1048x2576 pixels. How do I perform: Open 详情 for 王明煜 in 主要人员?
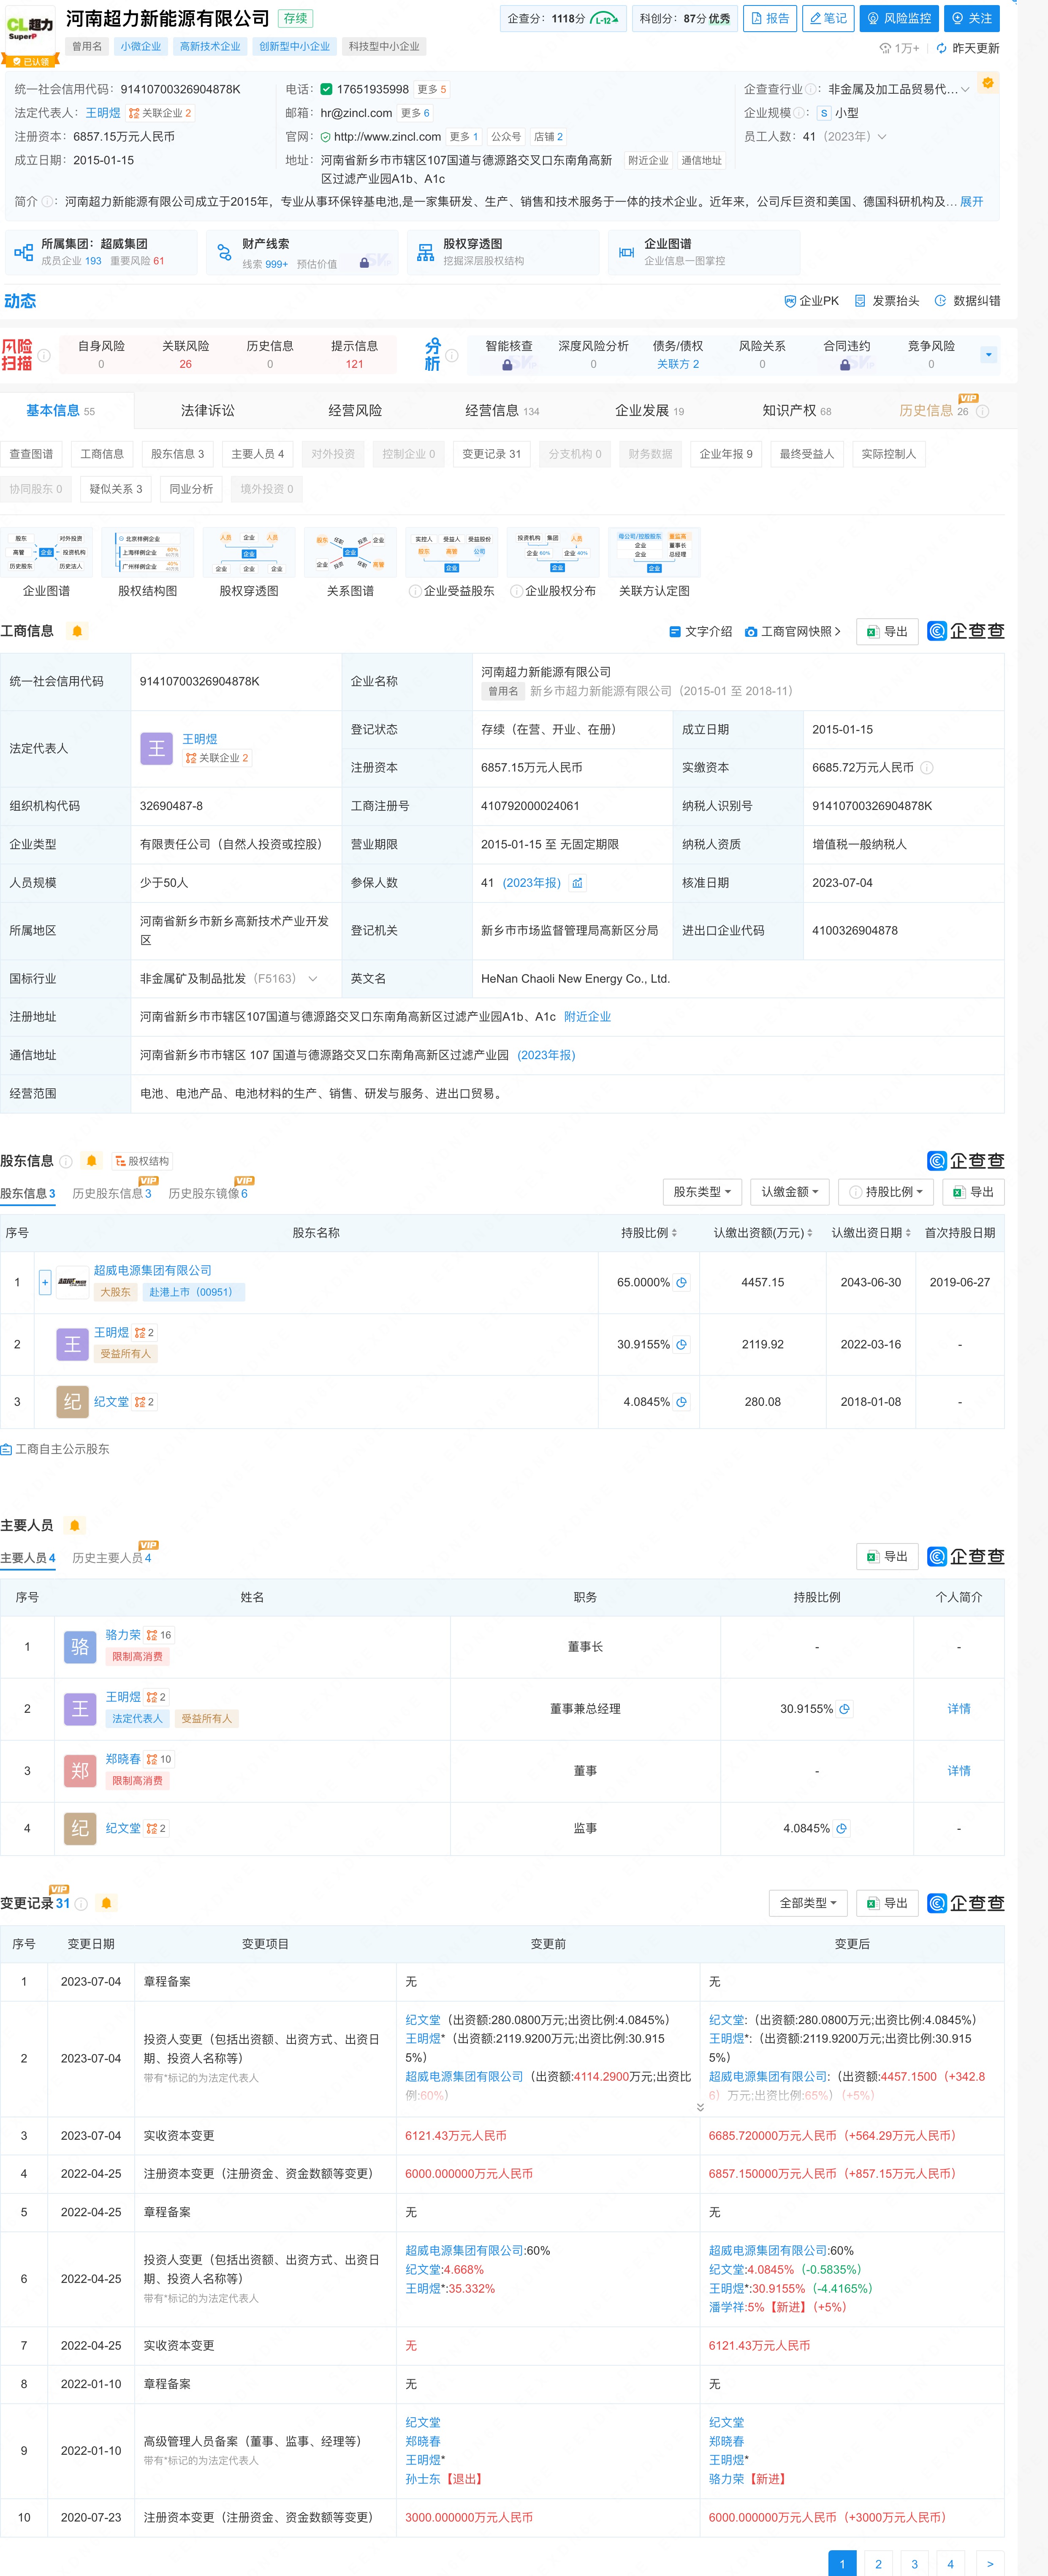pyautogui.click(x=959, y=1709)
